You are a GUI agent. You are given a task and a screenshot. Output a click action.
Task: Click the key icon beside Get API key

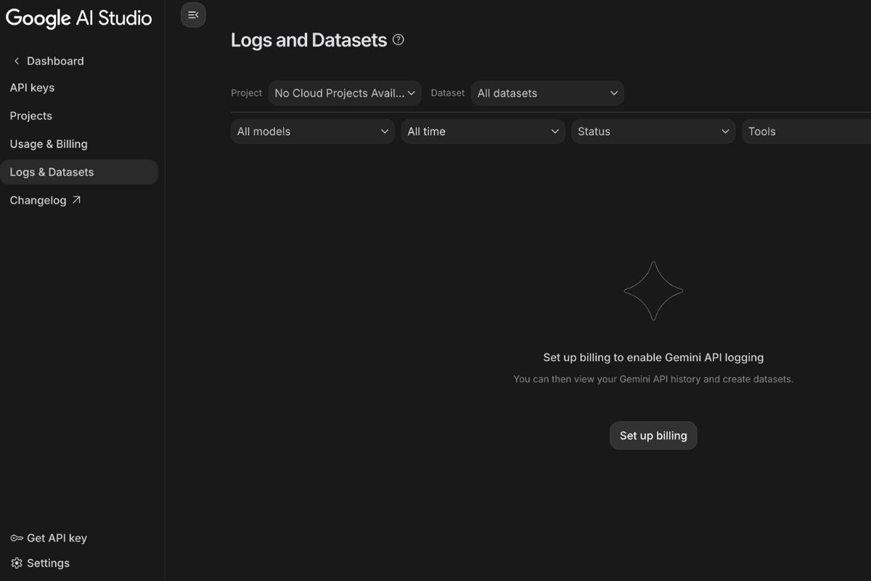point(17,538)
